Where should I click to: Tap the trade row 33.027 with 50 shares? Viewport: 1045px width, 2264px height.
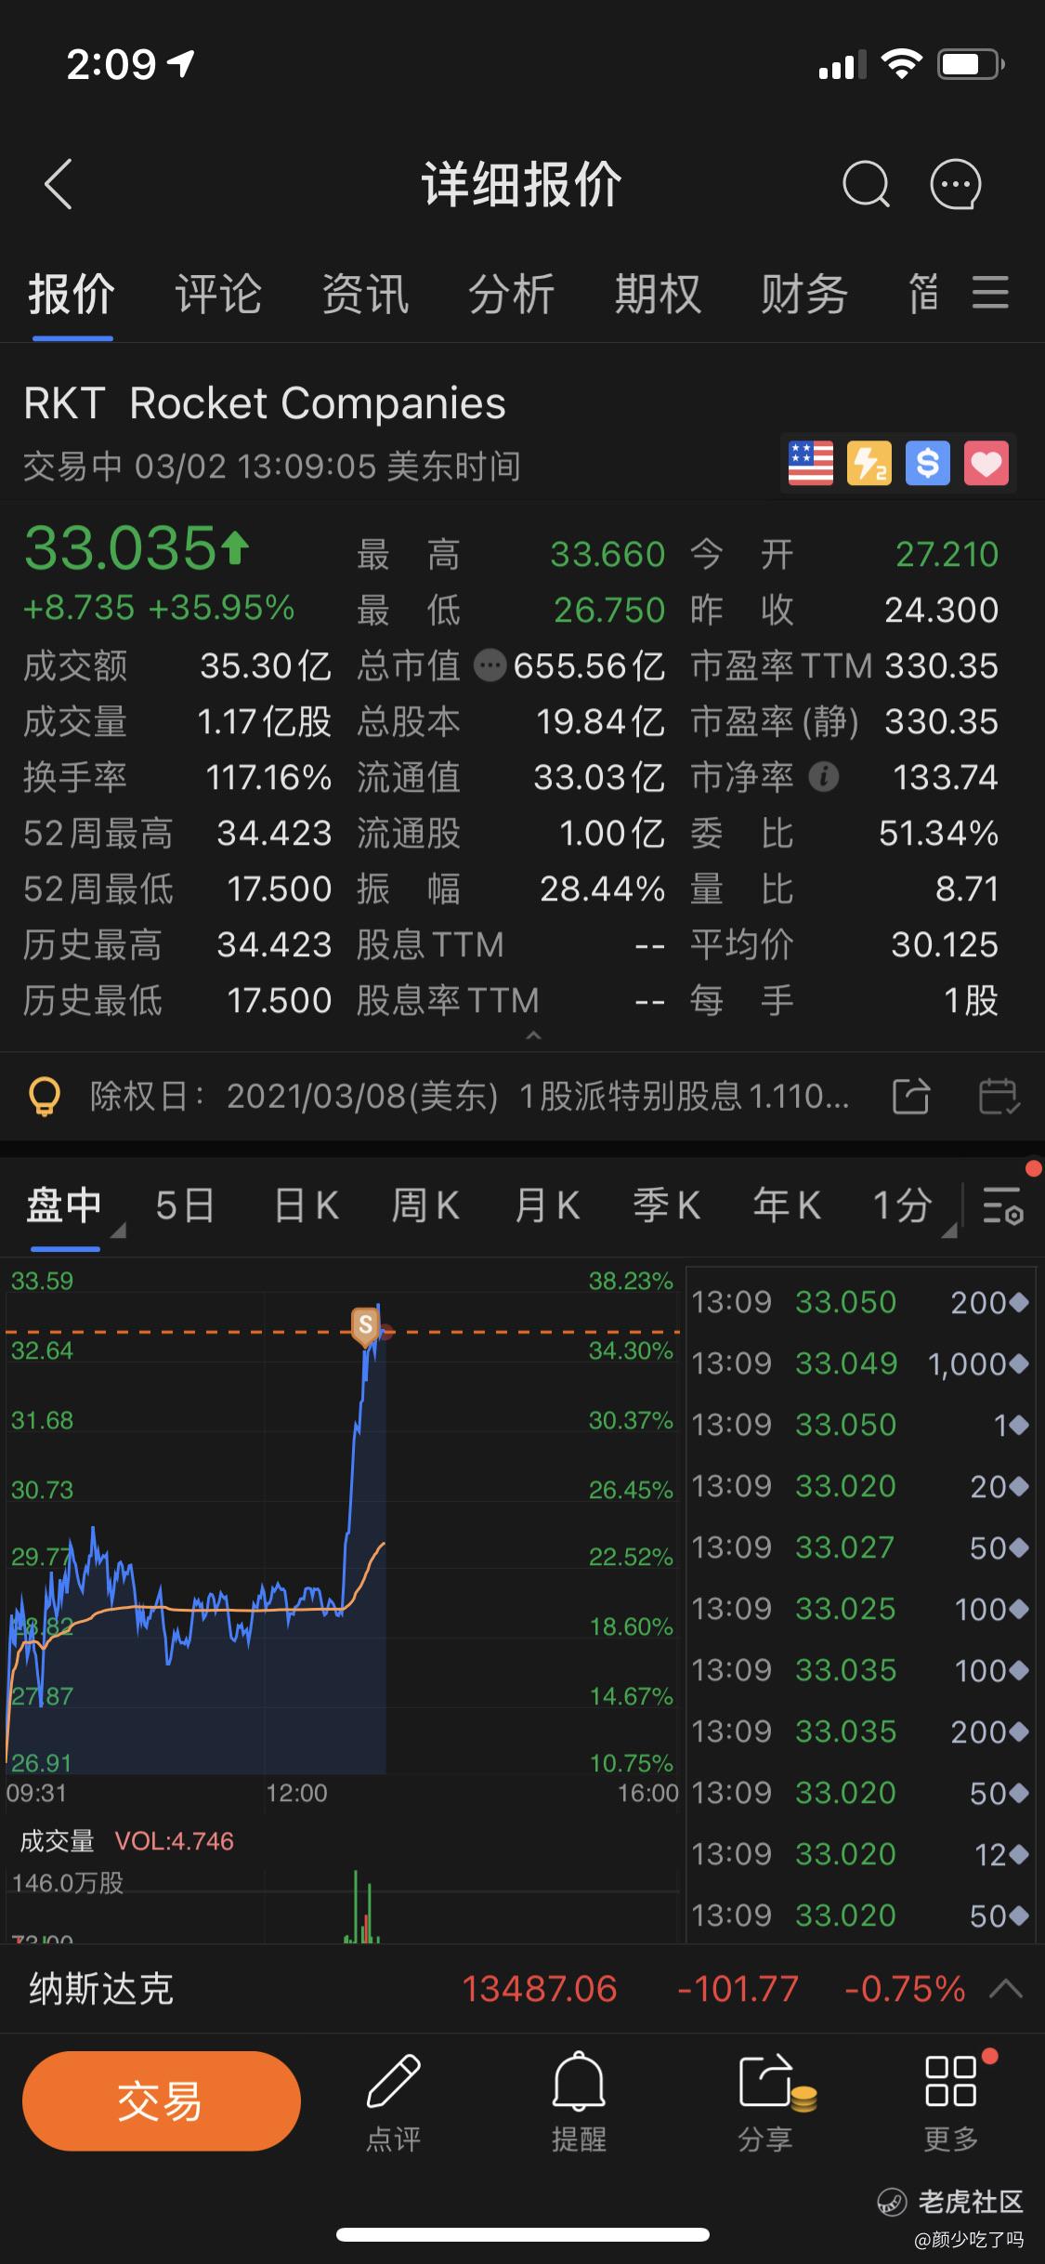pyautogui.click(x=860, y=1547)
